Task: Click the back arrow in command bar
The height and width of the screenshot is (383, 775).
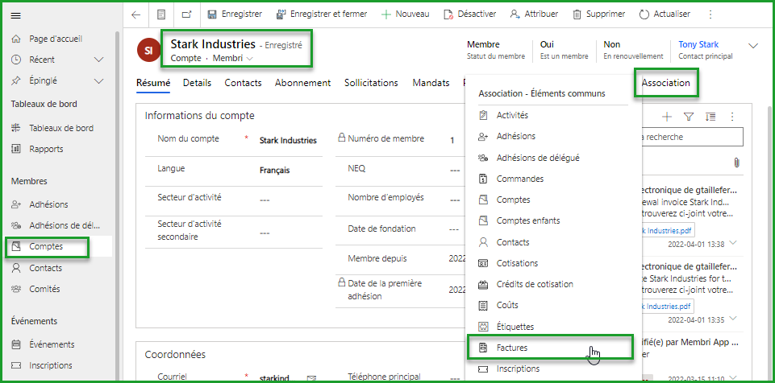Action: pyautogui.click(x=135, y=14)
